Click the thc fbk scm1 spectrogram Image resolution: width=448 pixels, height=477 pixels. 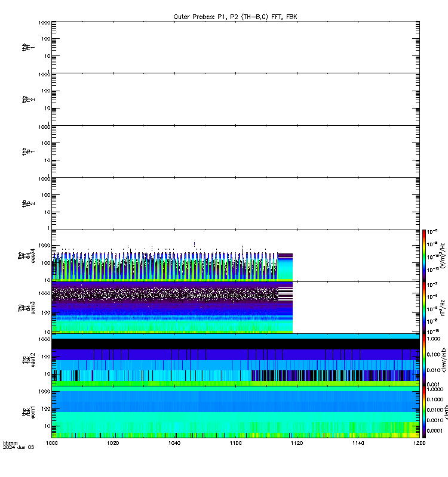click(x=235, y=412)
